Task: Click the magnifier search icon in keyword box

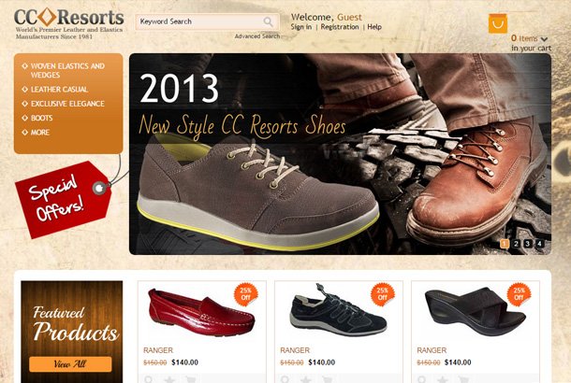Action: click(x=268, y=21)
